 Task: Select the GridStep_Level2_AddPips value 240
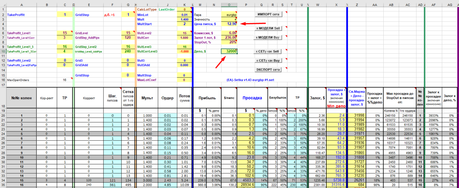[128, 51]
